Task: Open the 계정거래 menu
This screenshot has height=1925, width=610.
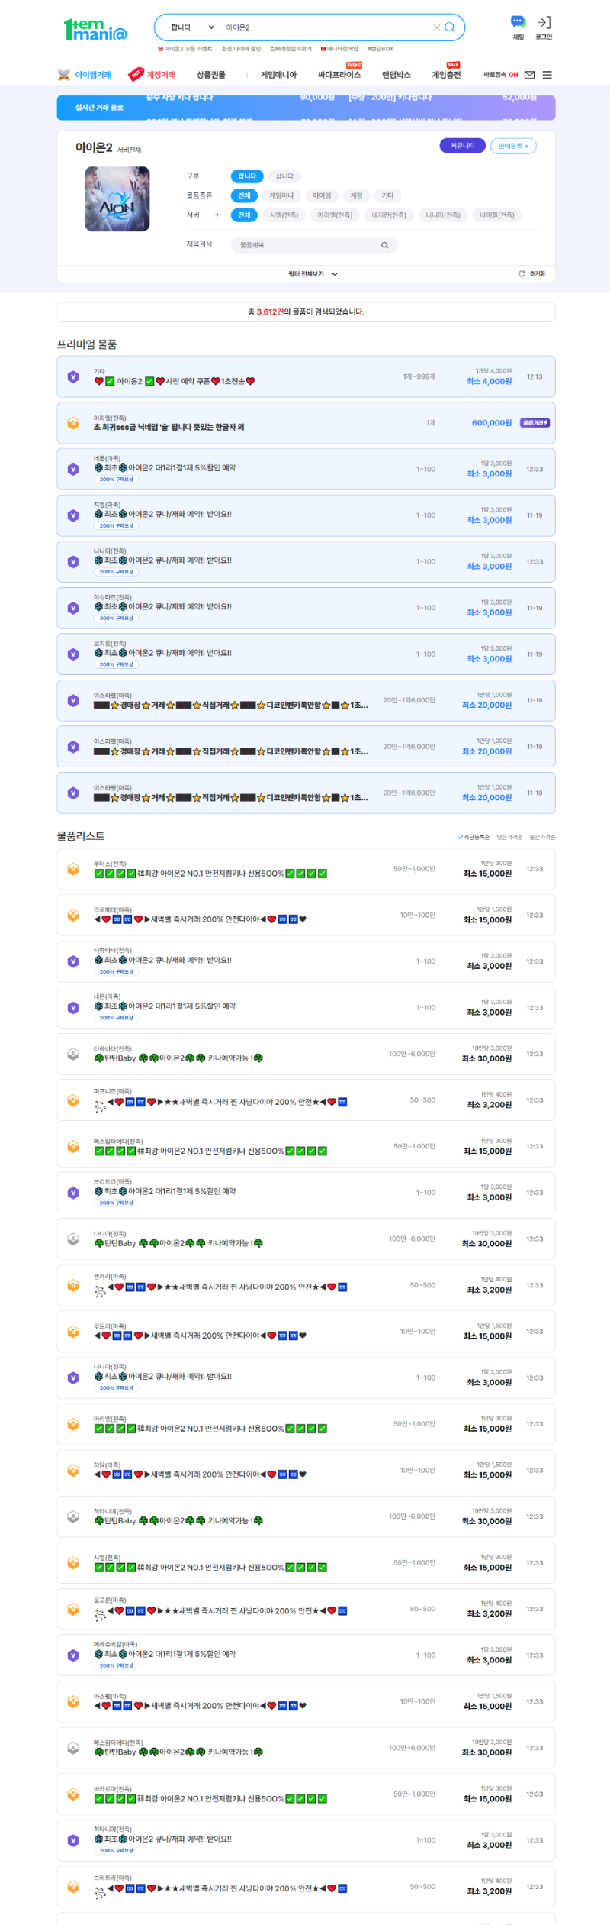Action: [152, 75]
